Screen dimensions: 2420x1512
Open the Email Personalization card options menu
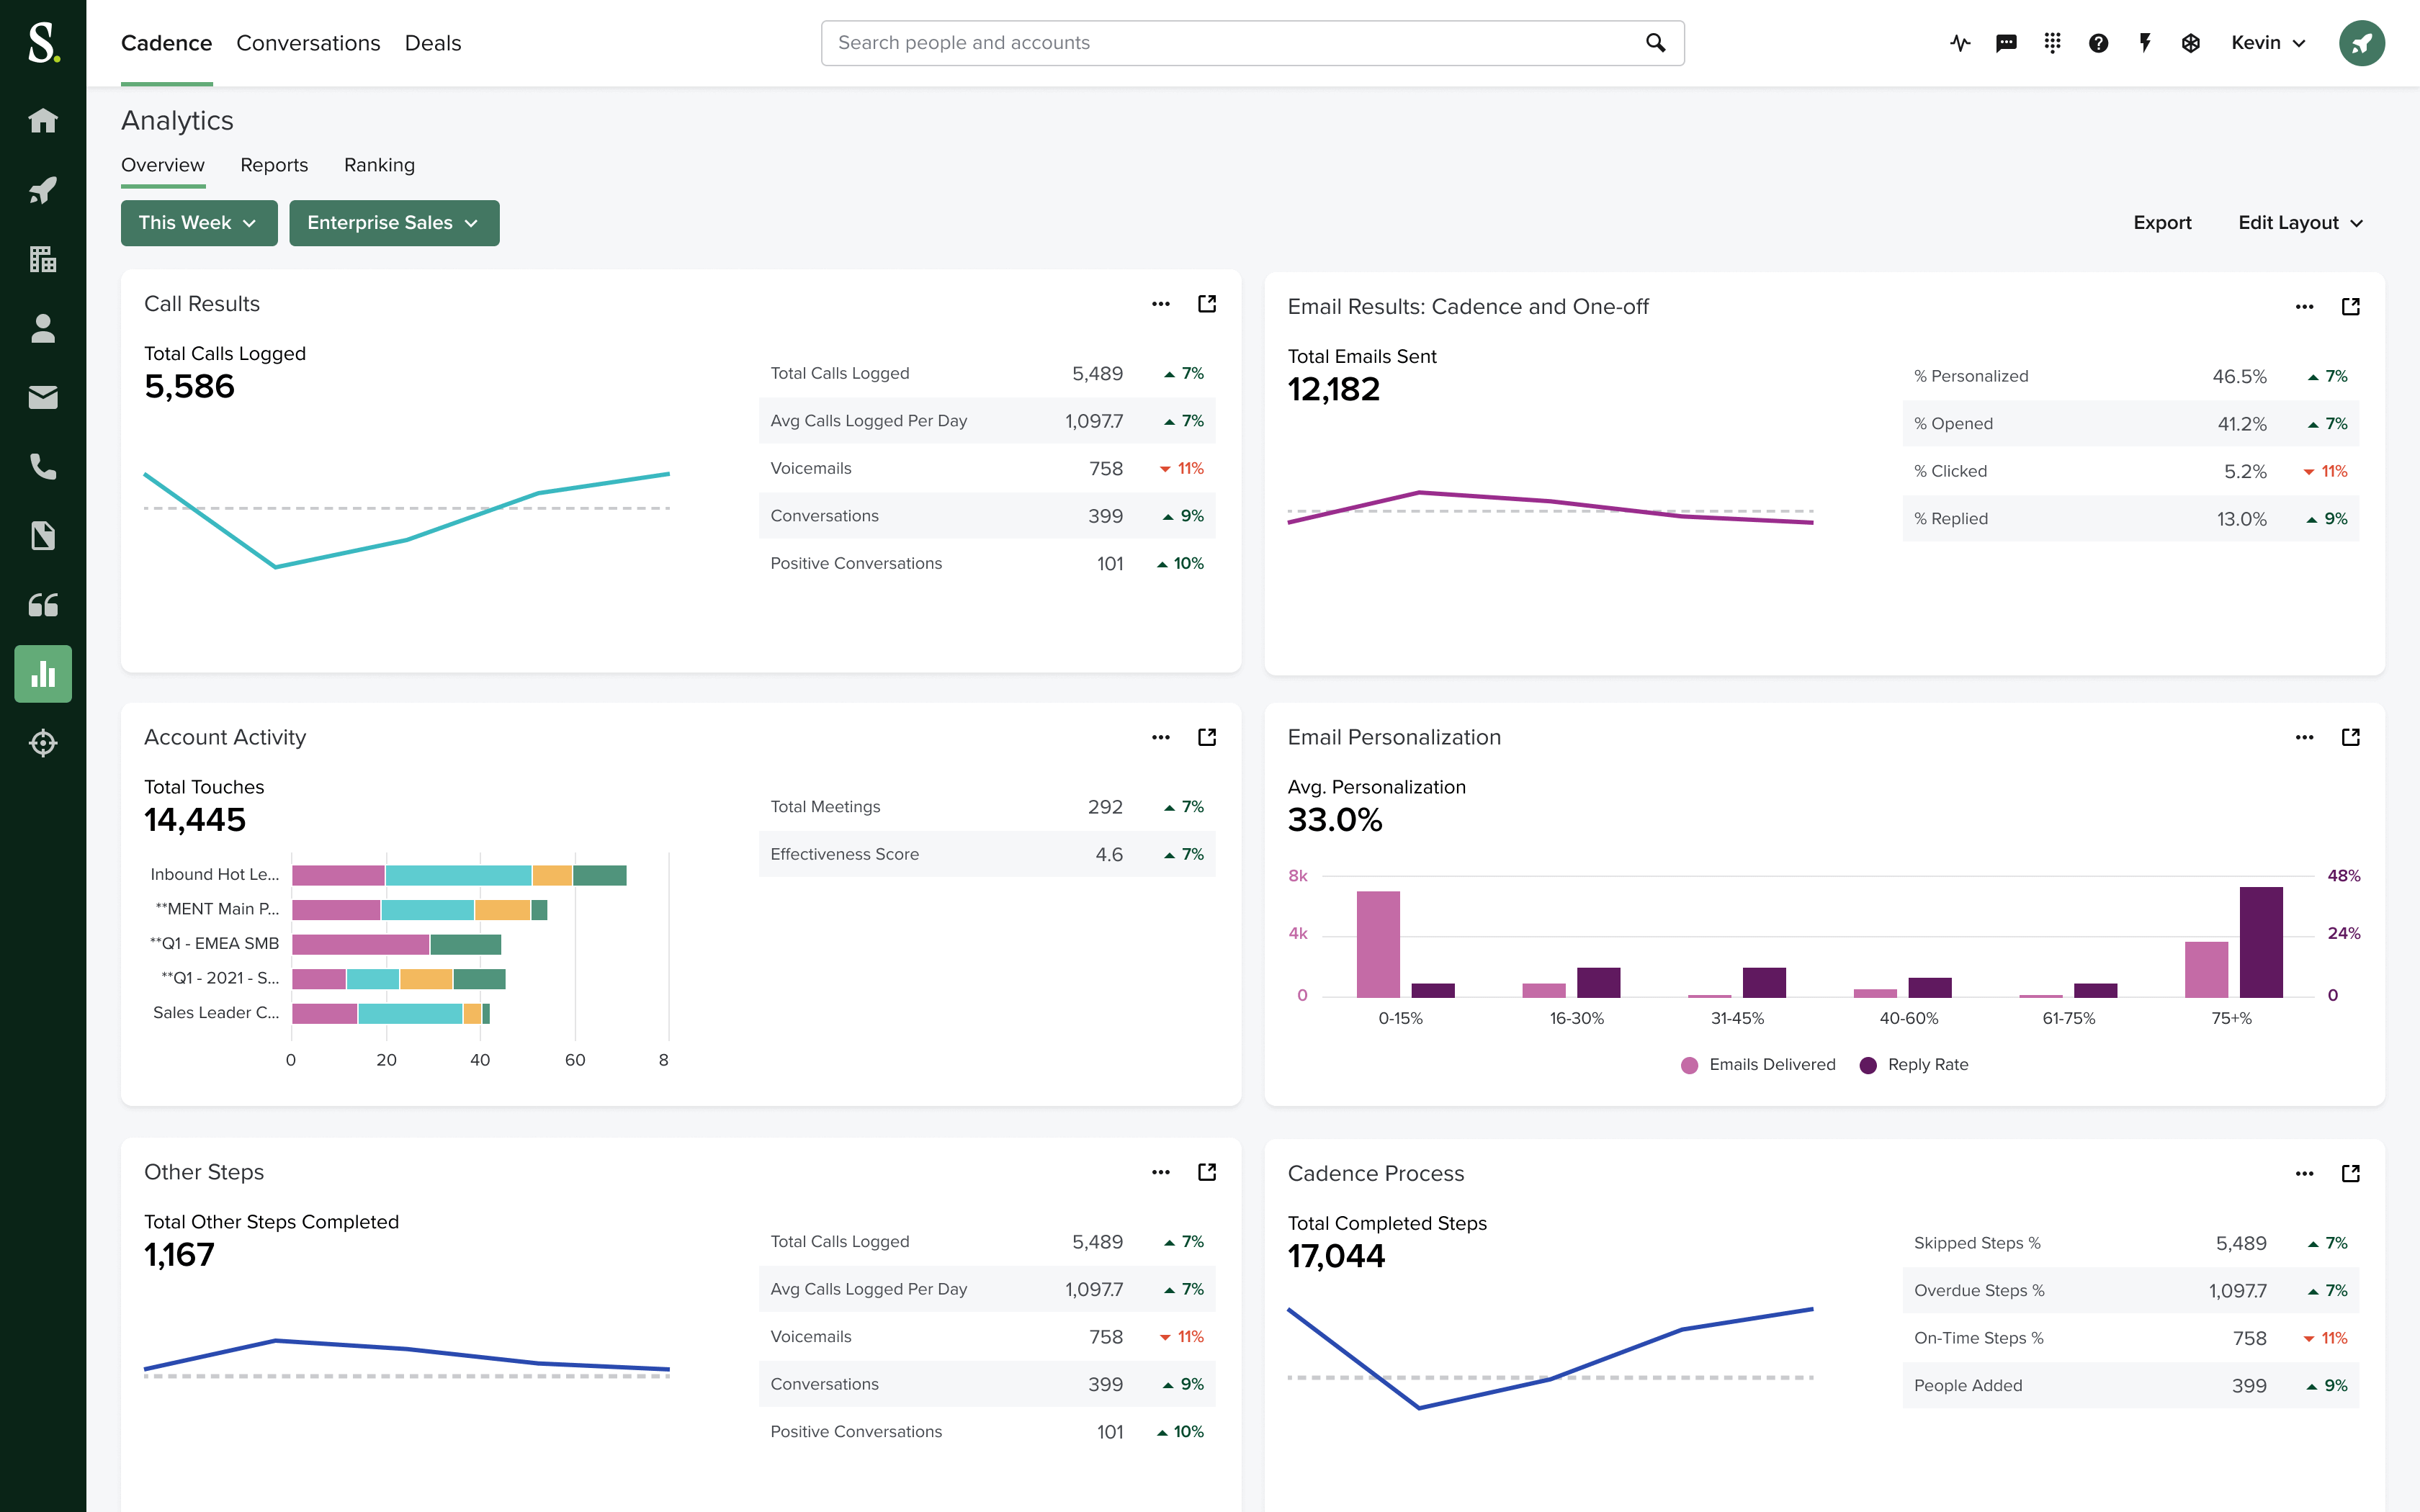click(2305, 737)
